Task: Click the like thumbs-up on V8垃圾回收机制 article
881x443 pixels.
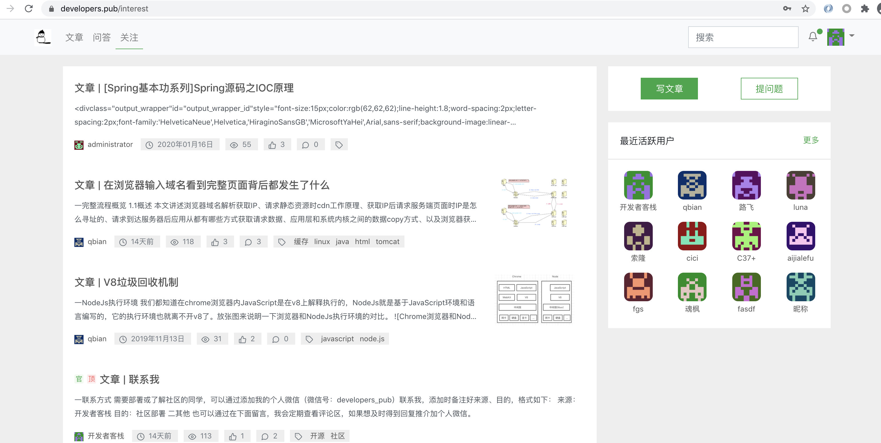Action: pos(243,339)
